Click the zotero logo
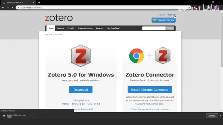The height and width of the screenshot is (125, 223). click(59, 18)
